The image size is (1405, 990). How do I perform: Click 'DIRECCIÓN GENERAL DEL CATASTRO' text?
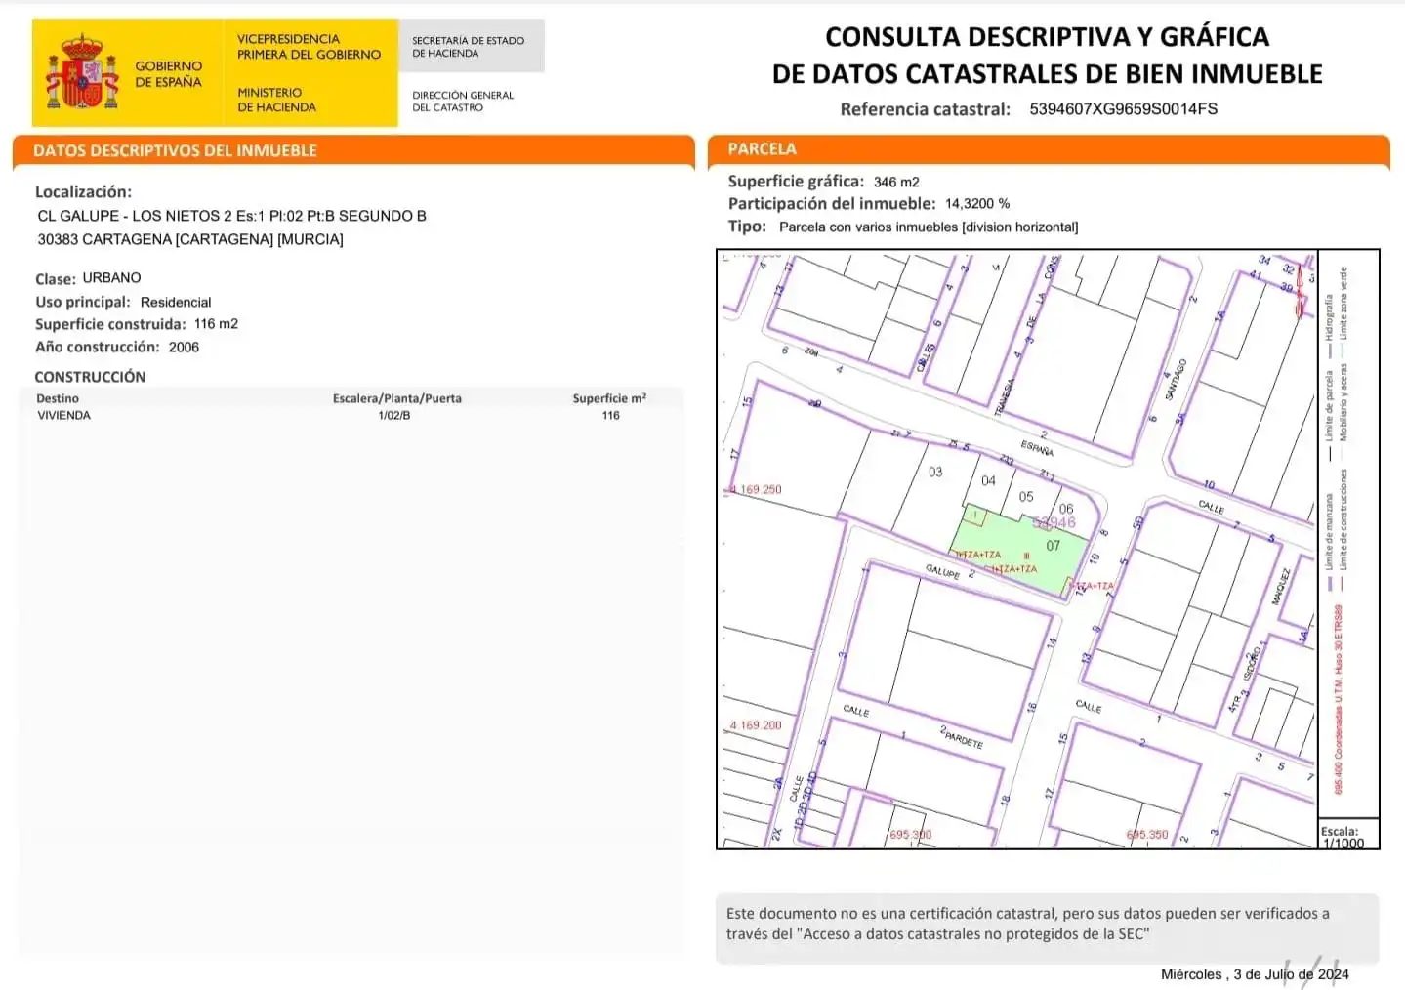462,101
